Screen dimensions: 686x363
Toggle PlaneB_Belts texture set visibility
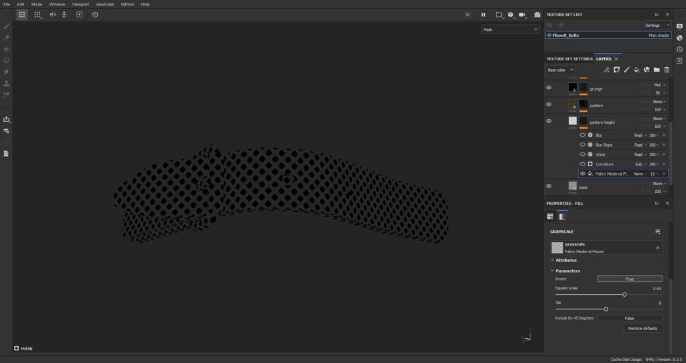pyautogui.click(x=549, y=35)
